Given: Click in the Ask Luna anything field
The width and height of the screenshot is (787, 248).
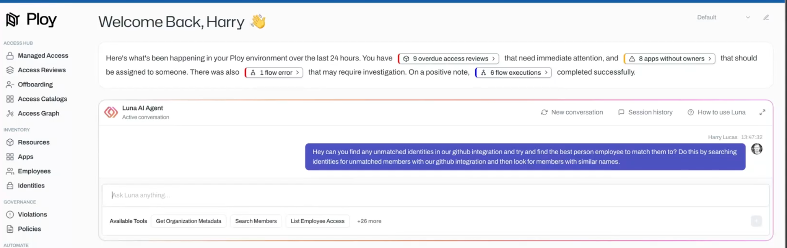Looking at the screenshot, I should click(x=435, y=195).
